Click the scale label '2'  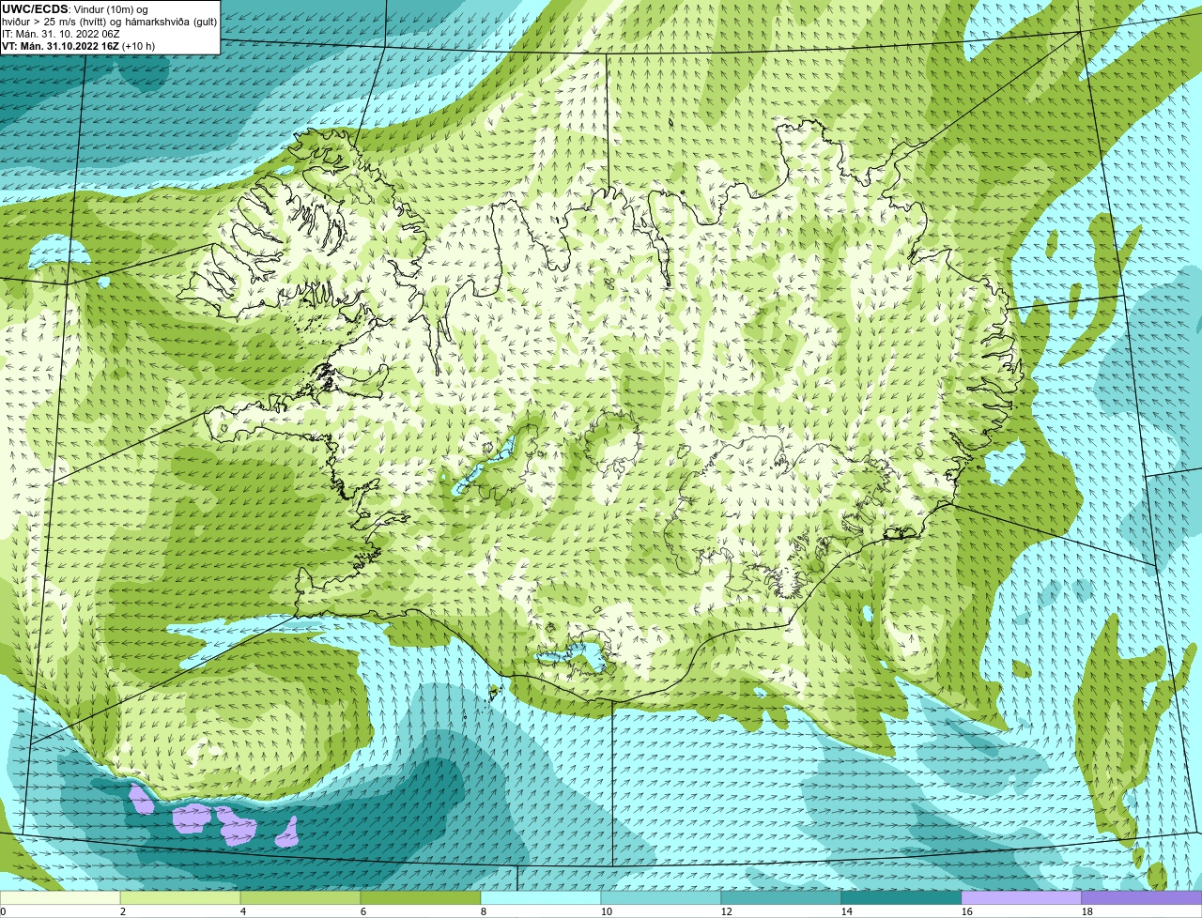123,911
